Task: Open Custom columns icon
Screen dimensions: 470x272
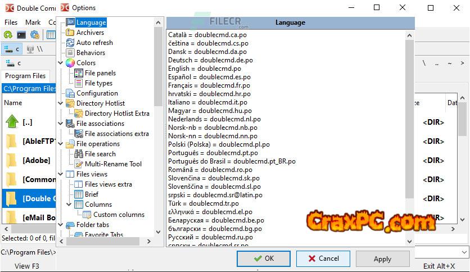Action: tap(87, 215)
